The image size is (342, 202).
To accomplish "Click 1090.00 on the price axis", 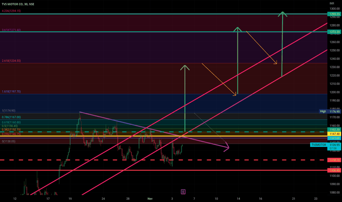I will tap(335, 184).
